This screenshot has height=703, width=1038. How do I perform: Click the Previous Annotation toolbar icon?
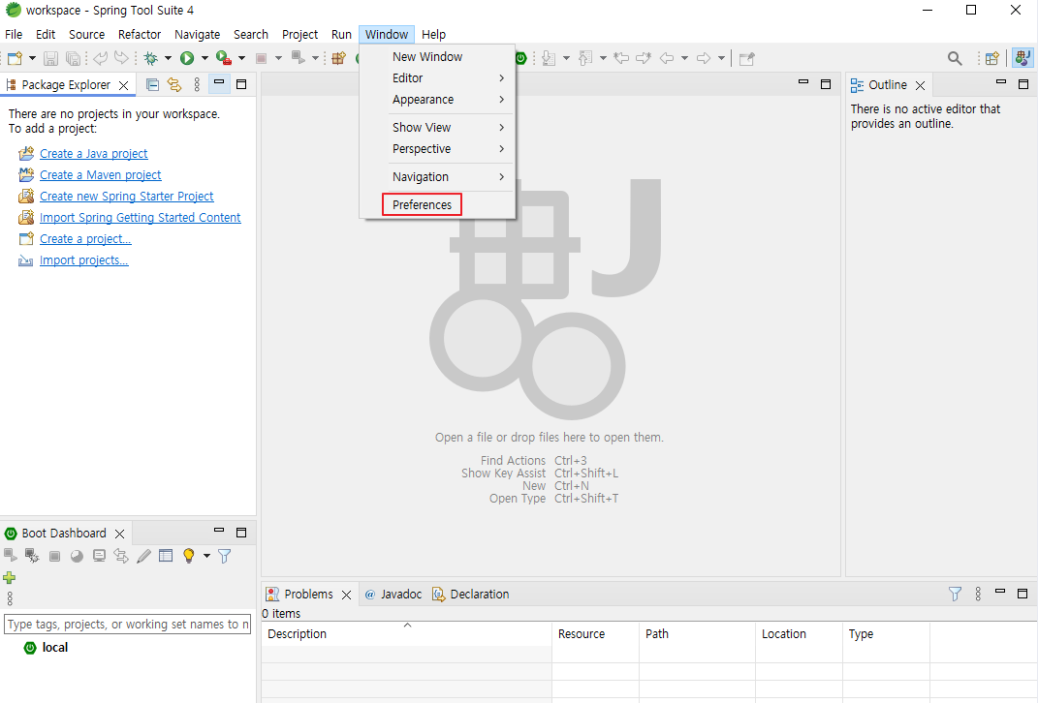(585, 58)
